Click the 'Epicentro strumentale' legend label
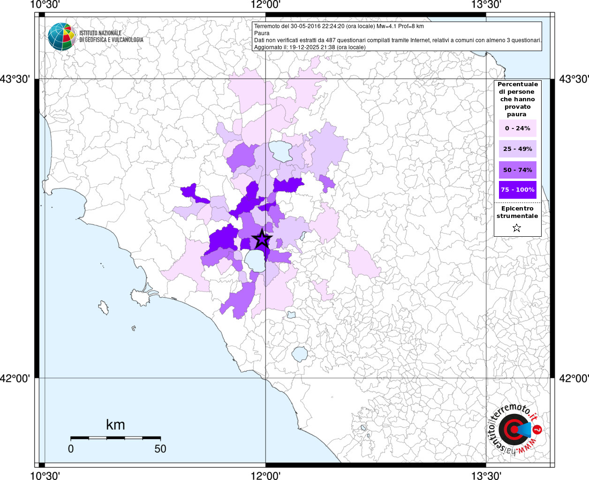This screenshot has height=480, width=589. [x=517, y=212]
